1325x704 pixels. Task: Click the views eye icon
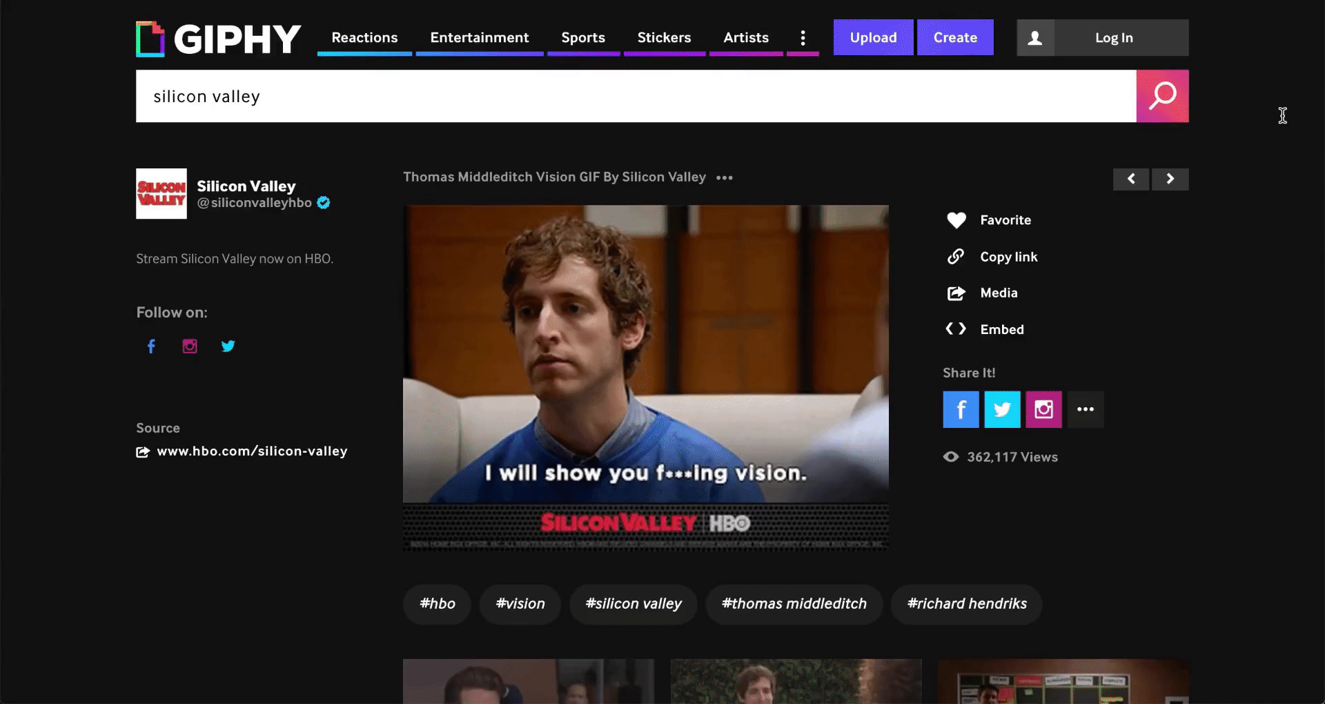(951, 457)
